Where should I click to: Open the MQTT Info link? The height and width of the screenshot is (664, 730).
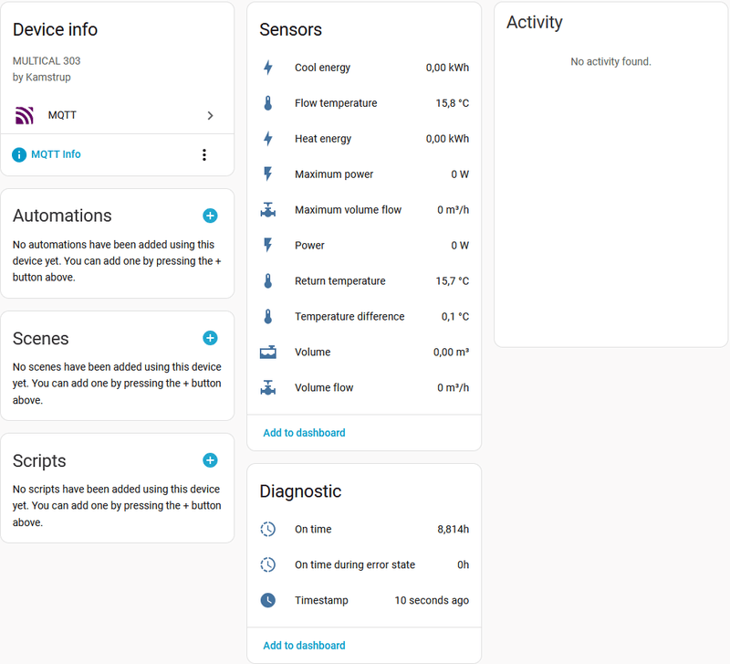click(56, 154)
